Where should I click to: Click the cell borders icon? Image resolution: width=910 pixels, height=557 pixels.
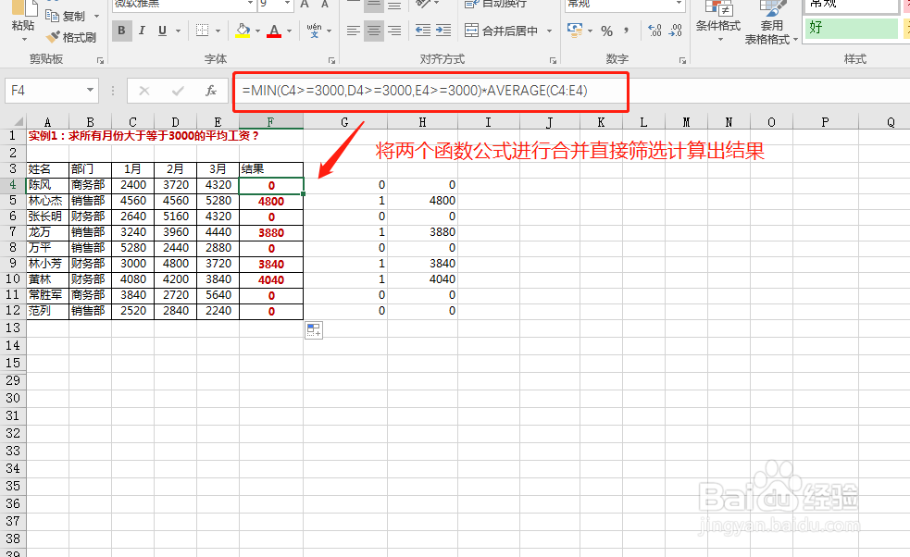point(202,31)
